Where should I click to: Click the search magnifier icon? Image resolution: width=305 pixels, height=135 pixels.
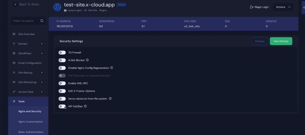(x=42, y=21)
